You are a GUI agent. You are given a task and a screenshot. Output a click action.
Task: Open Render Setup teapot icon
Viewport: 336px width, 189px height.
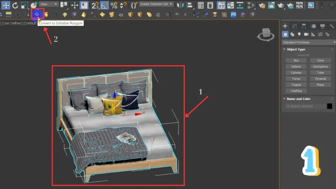262,5
